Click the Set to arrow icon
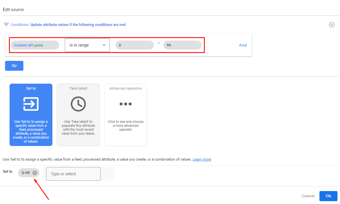 click(x=31, y=104)
